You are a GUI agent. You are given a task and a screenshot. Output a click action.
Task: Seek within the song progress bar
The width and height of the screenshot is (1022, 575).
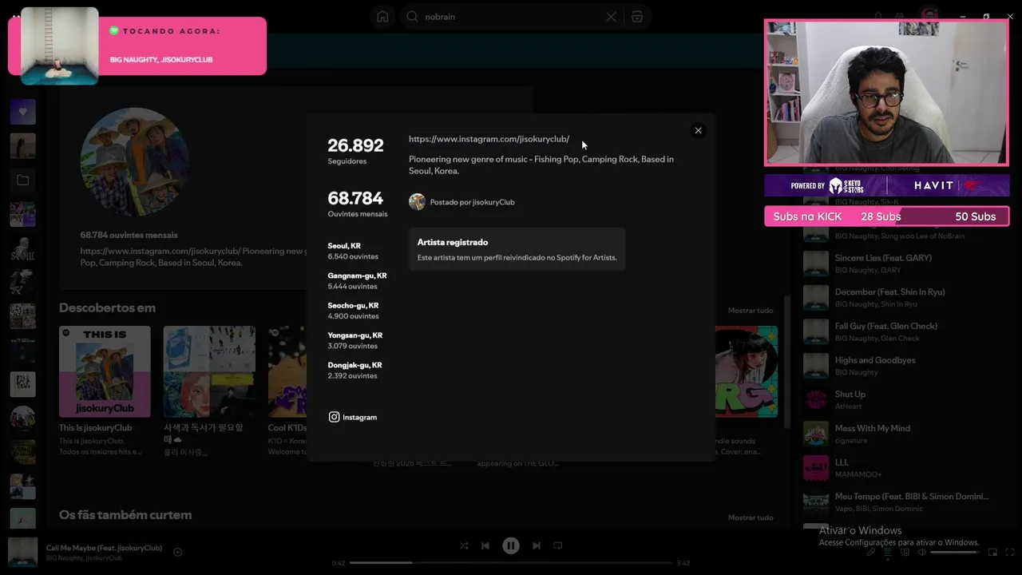[511, 562]
